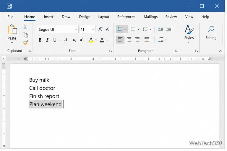Screen dimensions: 227x151
Task: Increase paragraph indent
Action: click(x=168, y=29)
